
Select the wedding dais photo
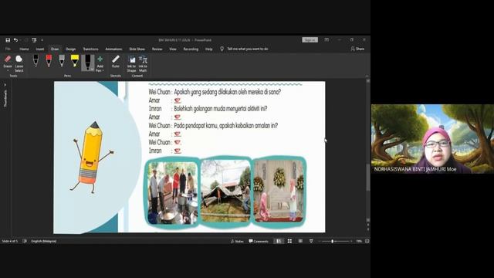279,191
